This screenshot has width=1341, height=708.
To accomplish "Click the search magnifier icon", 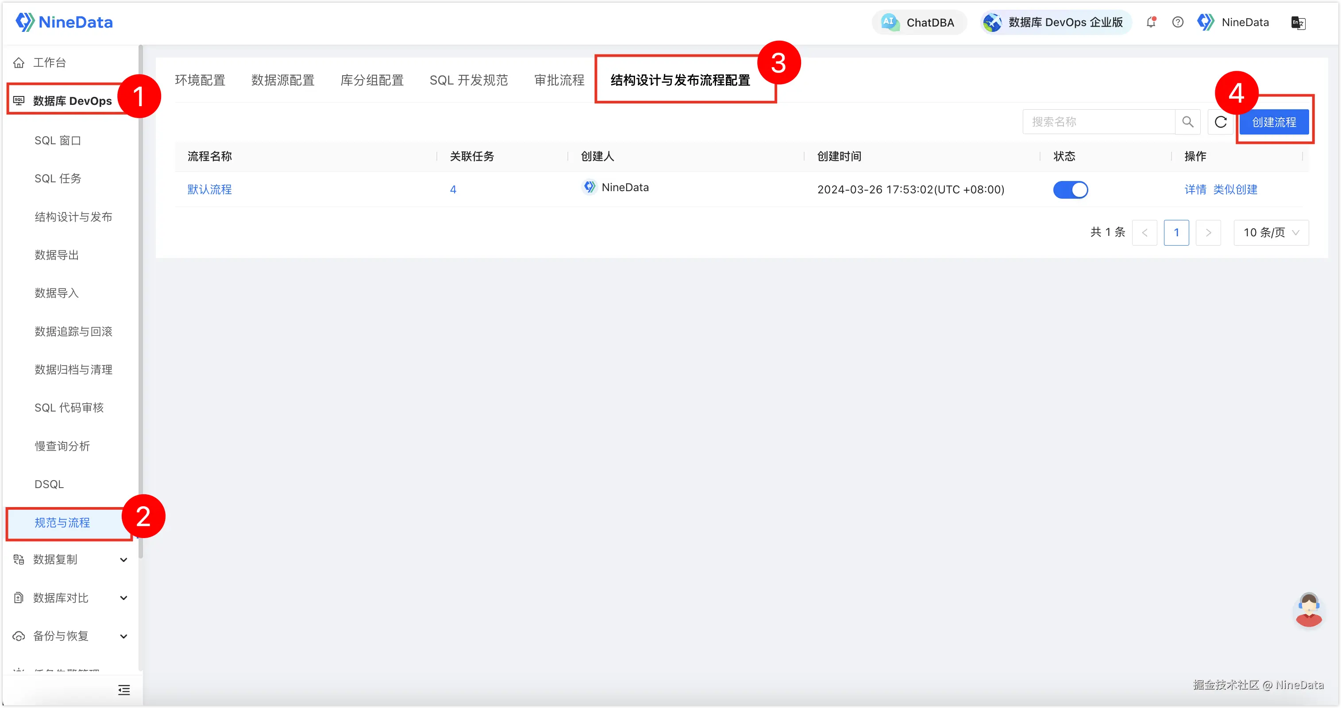I will [1187, 122].
